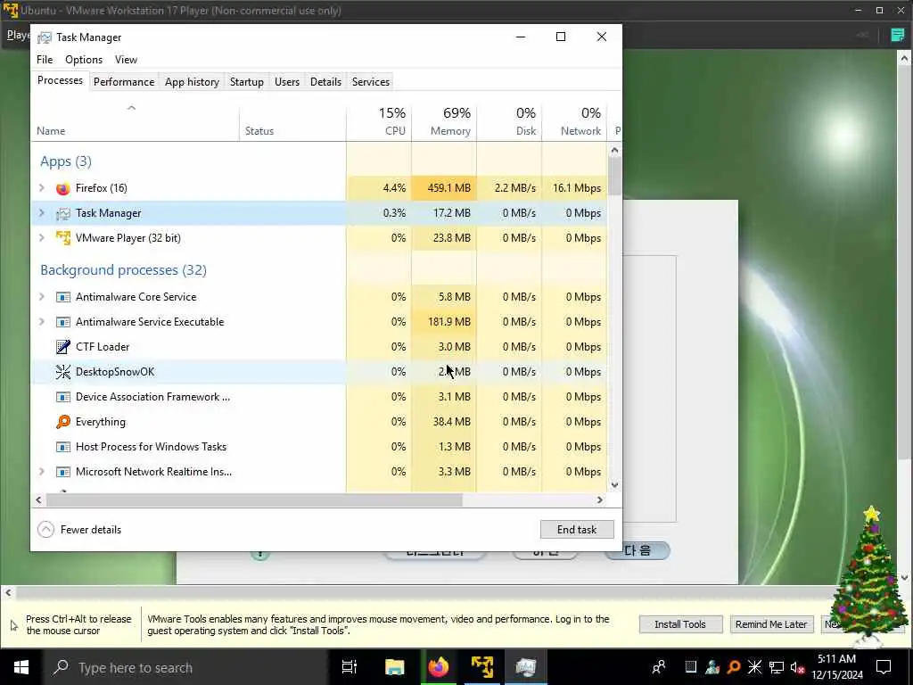Expand the Task Manager process row

pyautogui.click(x=41, y=213)
